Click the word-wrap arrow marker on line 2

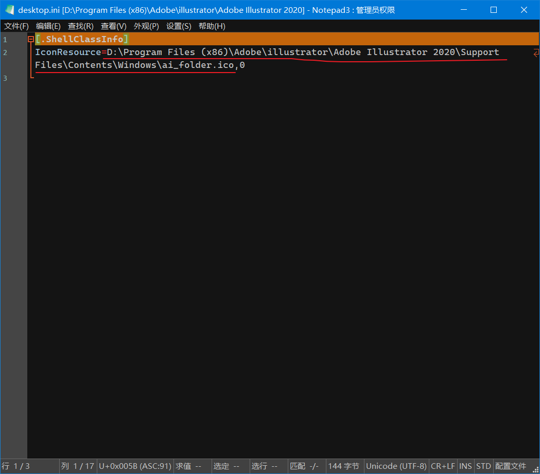(x=535, y=52)
